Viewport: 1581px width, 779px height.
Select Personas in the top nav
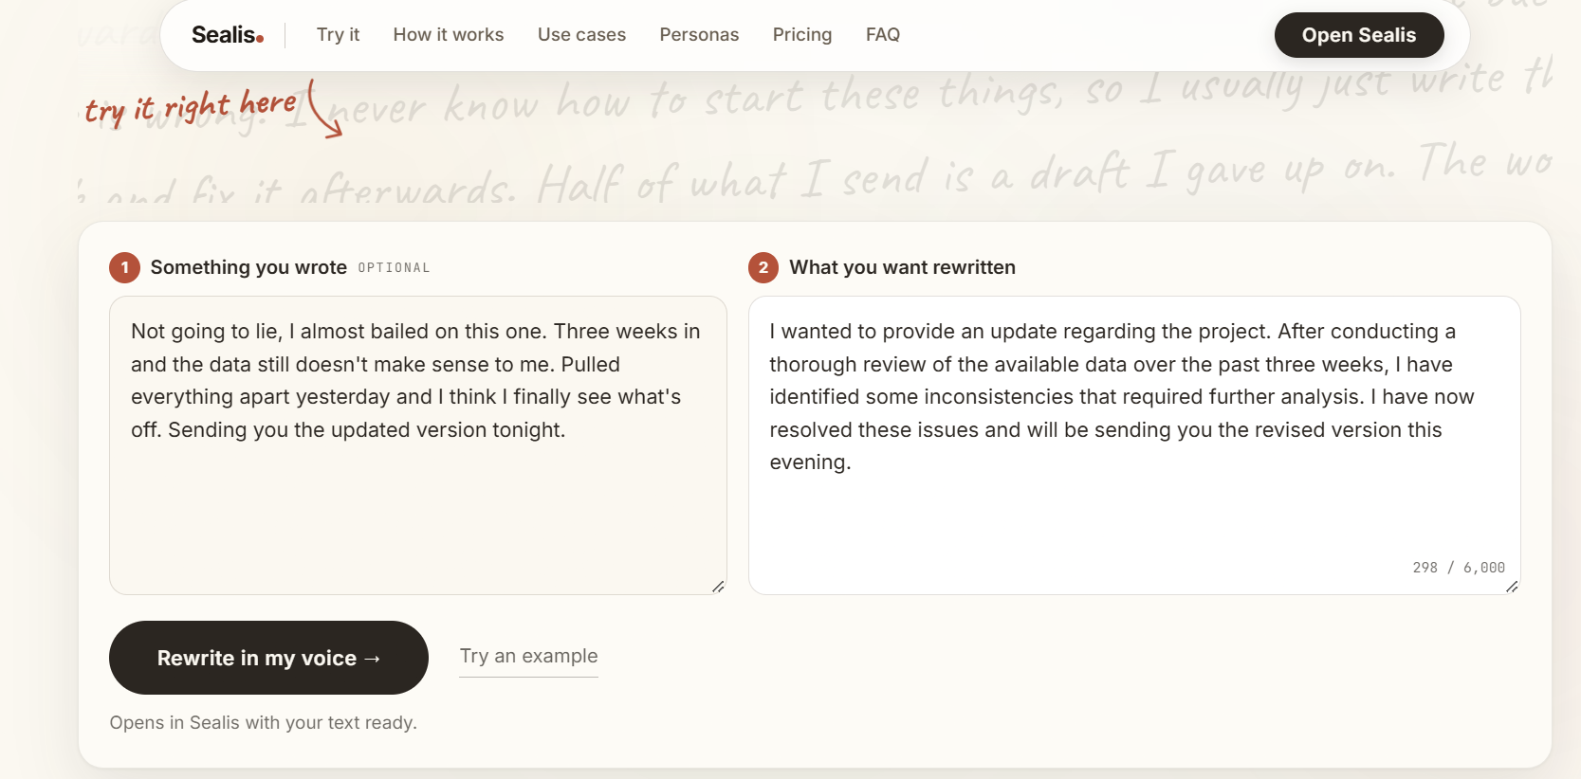699,35
